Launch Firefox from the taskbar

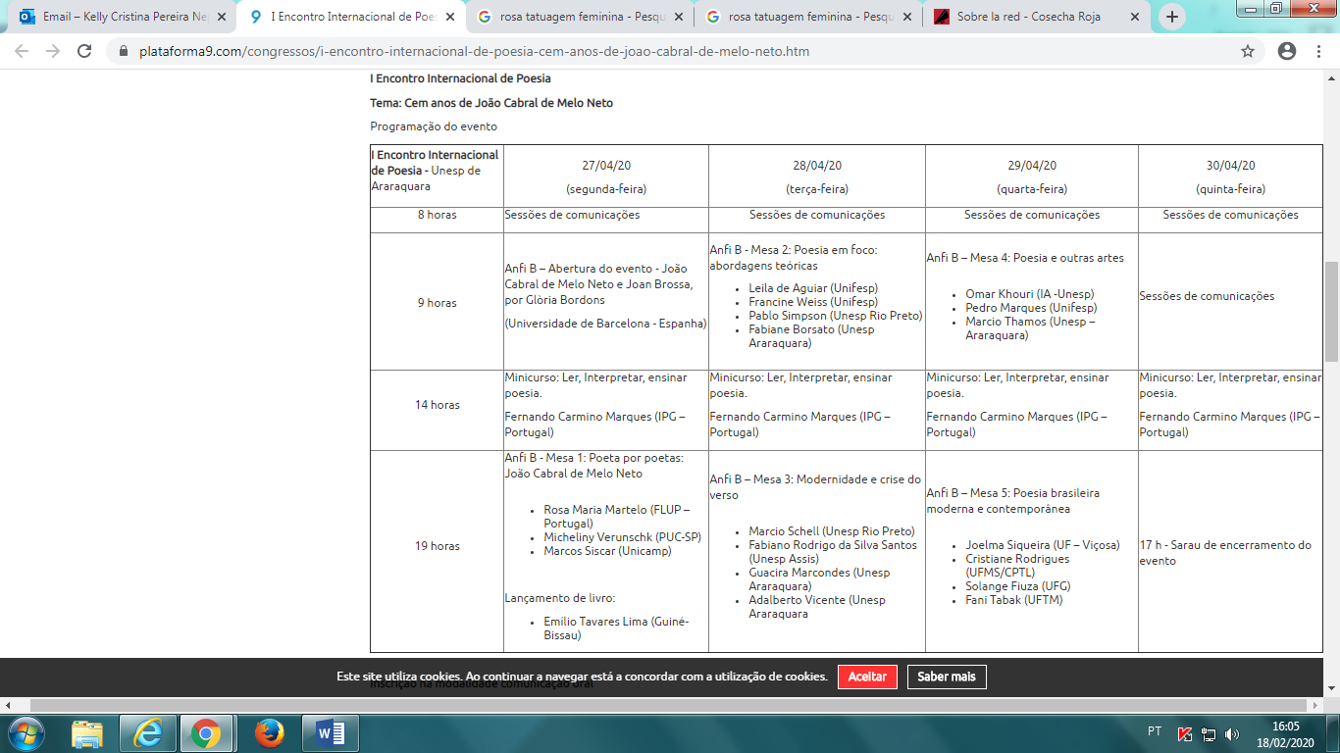(x=269, y=733)
